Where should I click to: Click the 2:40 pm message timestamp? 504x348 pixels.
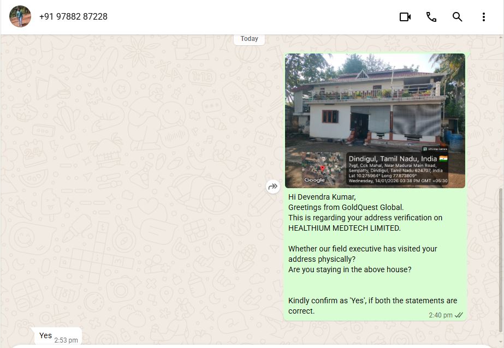440,315
